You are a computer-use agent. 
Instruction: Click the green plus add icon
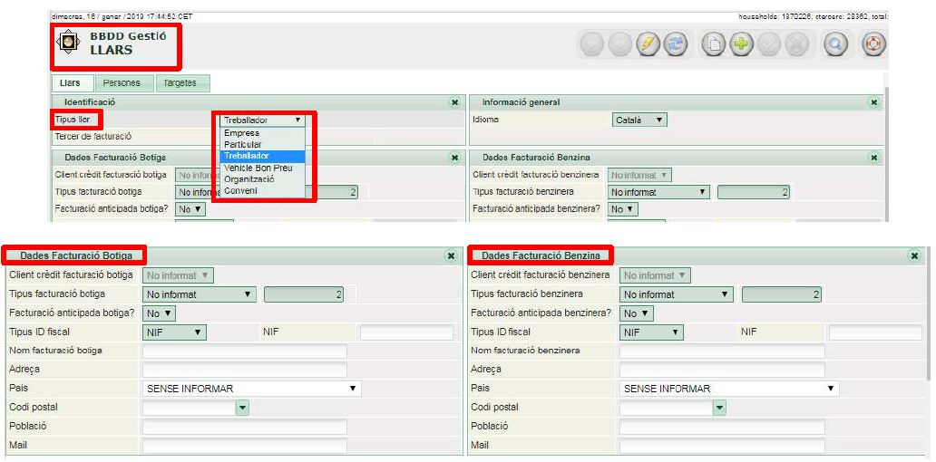[x=741, y=44]
